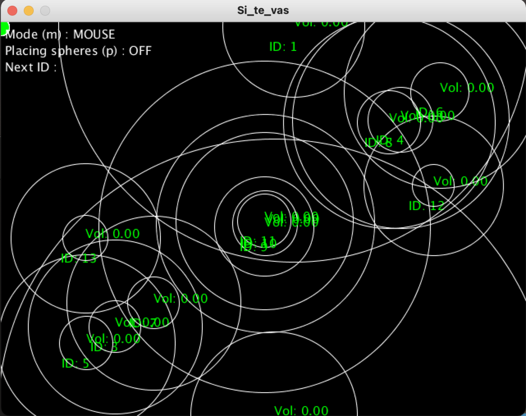Choose the sphere labeled ID: 6
This screenshot has height=416, width=526.
[431, 112]
